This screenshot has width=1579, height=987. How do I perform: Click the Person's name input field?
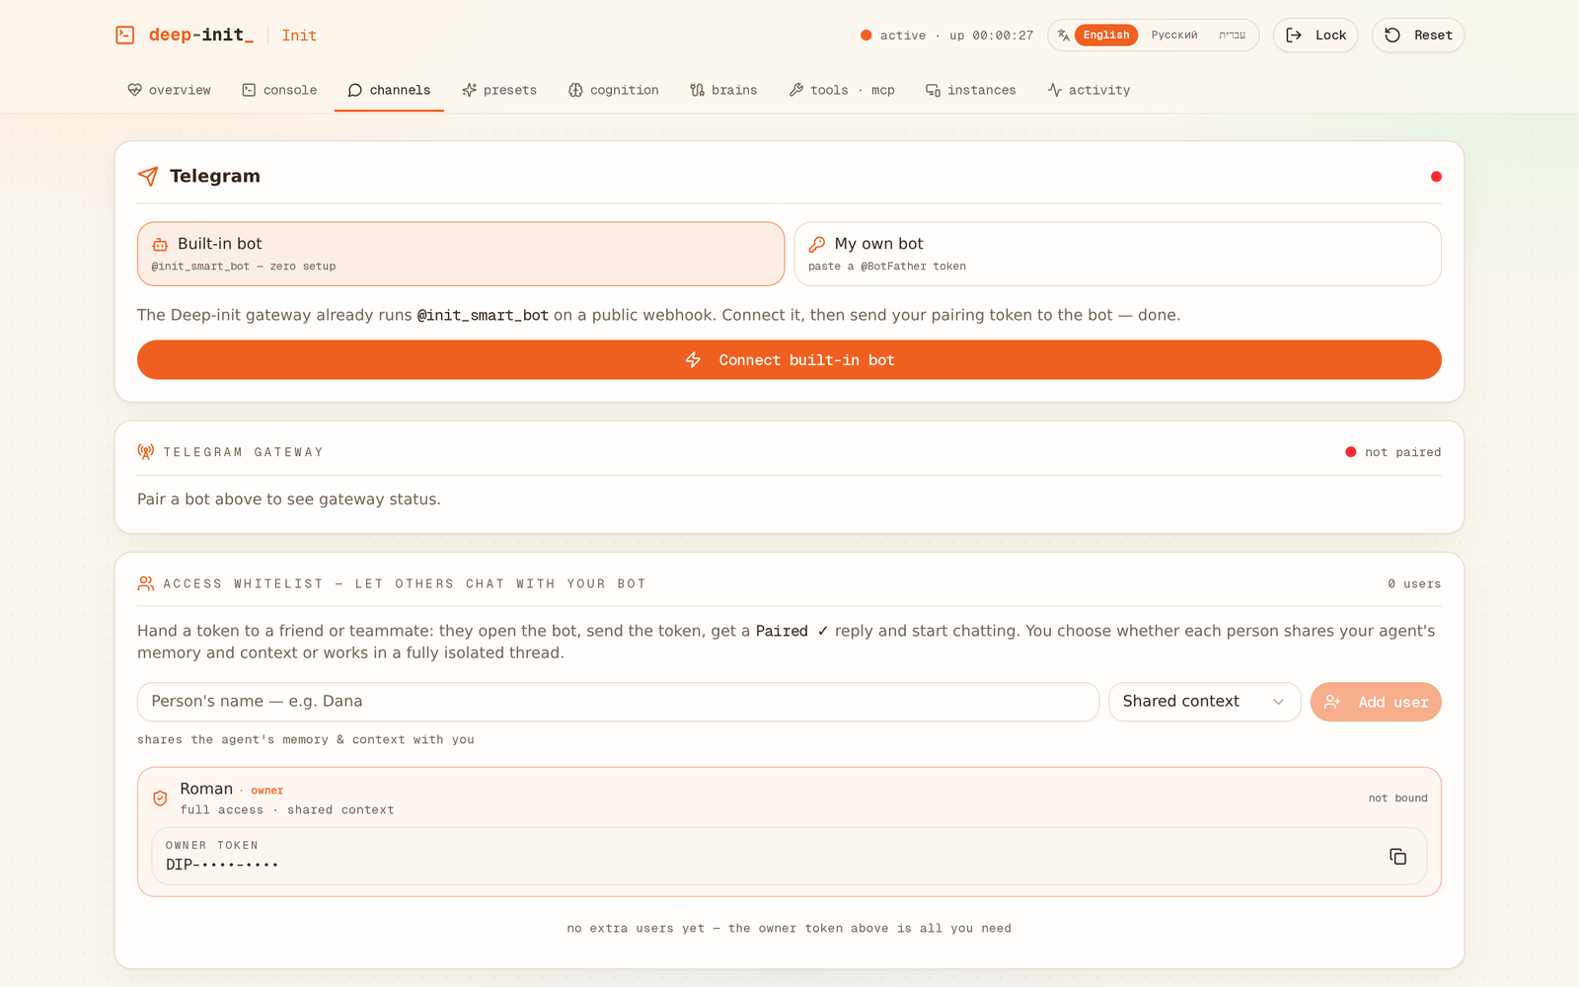pos(618,702)
